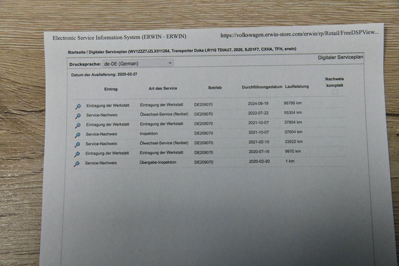Select the 98788 km mileage cell

point(293,103)
